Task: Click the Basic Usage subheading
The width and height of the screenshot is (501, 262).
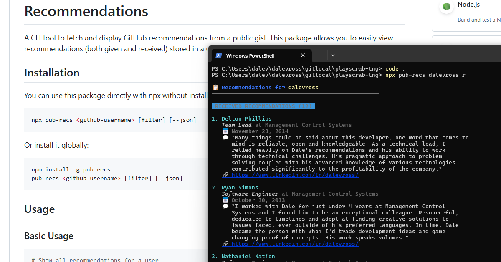Action: [49, 236]
